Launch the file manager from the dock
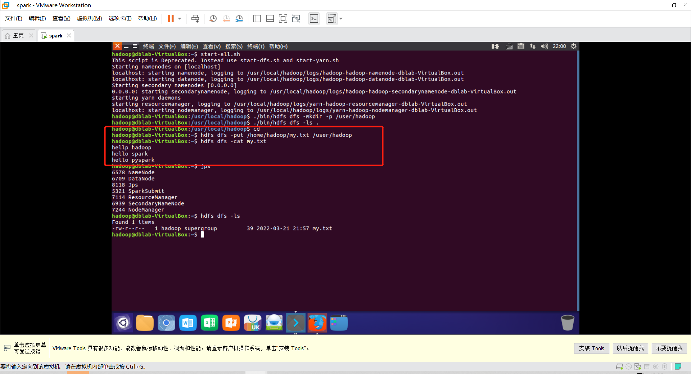Screen dimensions: 691x374 [x=145, y=323]
